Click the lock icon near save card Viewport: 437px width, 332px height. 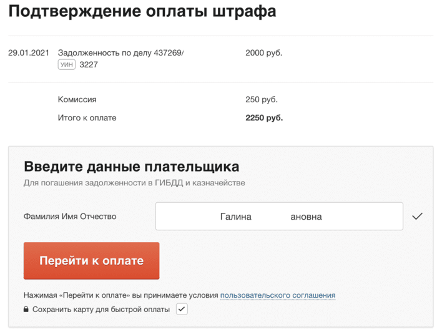point(26,309)
